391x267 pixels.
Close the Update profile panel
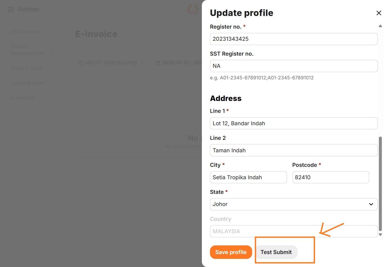[379, 13]
